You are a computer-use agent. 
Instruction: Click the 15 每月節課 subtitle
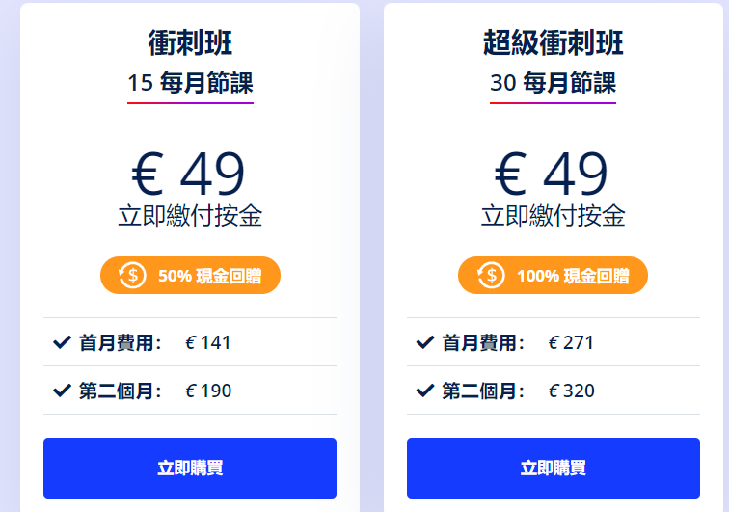190,83
